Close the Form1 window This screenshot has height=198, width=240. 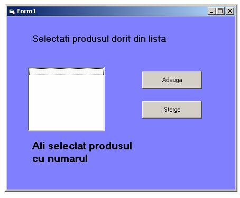(x=230, y=11)
